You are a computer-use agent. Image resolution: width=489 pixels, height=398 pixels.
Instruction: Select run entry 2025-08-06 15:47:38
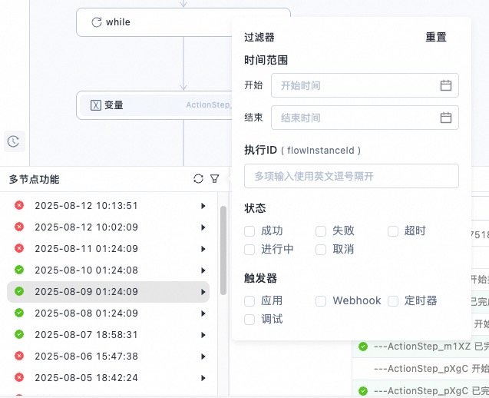(x=108, y=357)
